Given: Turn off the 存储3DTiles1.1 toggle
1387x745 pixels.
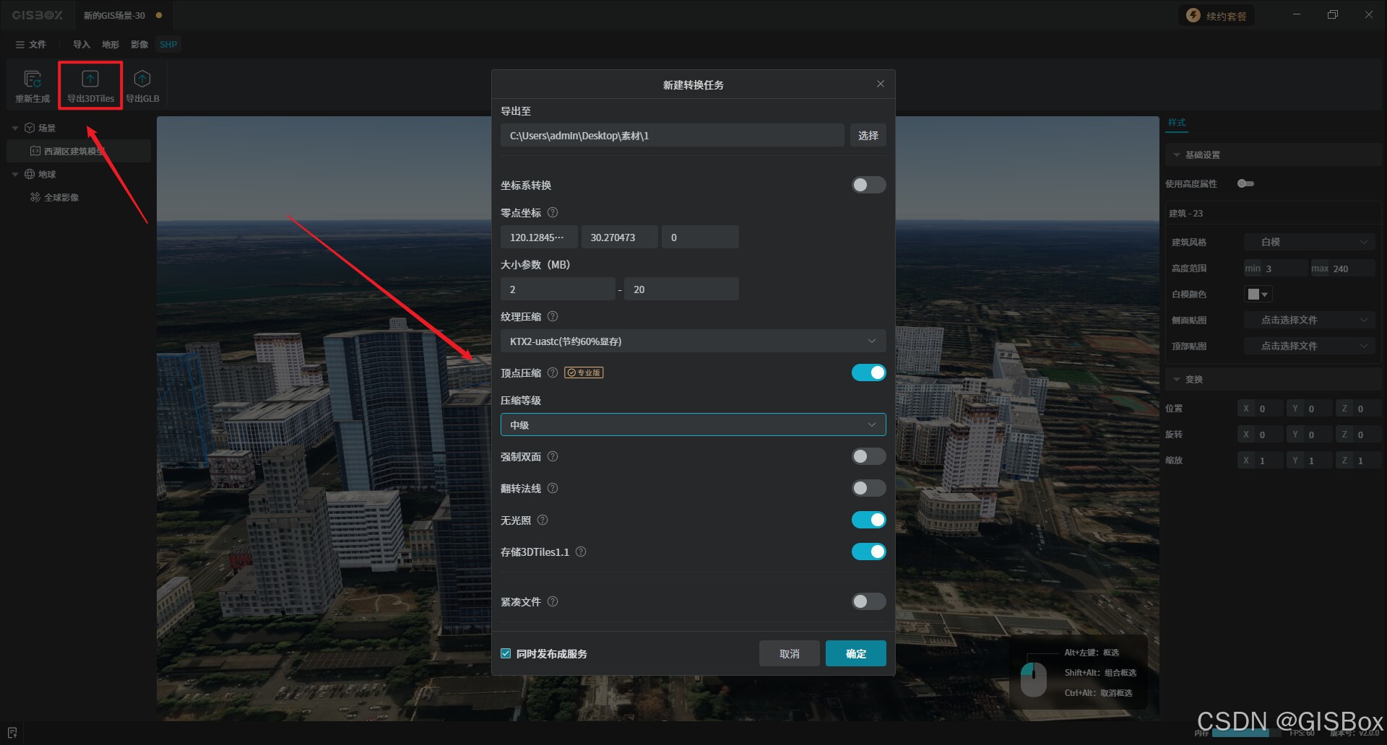Looking at the screenshot, I should coord(868,552).
